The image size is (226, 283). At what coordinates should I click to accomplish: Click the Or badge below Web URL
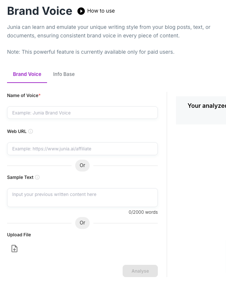click(82, 166)
